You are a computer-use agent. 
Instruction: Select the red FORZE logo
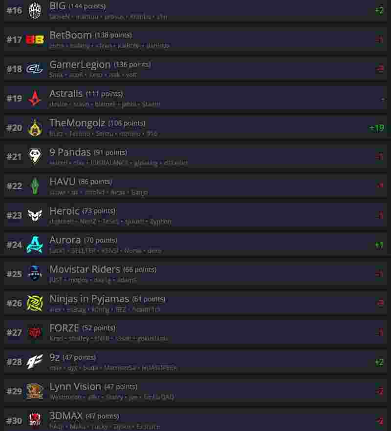point(35,332)
